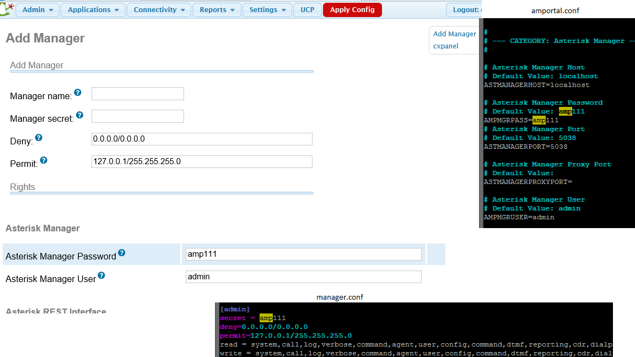635x357 pixels.
Task: Open the Reports menu
Action: click(217, 10)
